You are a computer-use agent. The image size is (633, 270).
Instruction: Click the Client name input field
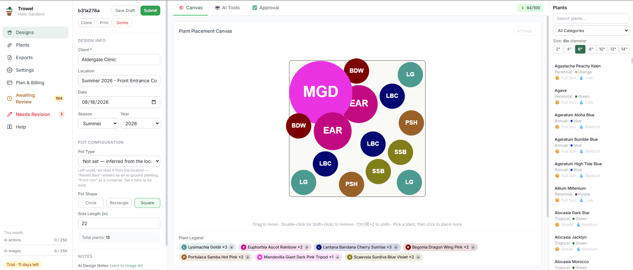(x=119, y=59)
